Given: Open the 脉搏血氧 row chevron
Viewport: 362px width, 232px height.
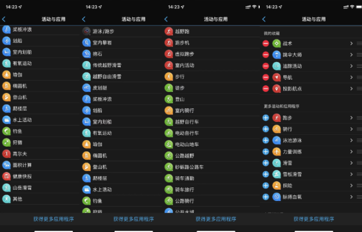Looking at the screenshot, I should click(351, 197).
